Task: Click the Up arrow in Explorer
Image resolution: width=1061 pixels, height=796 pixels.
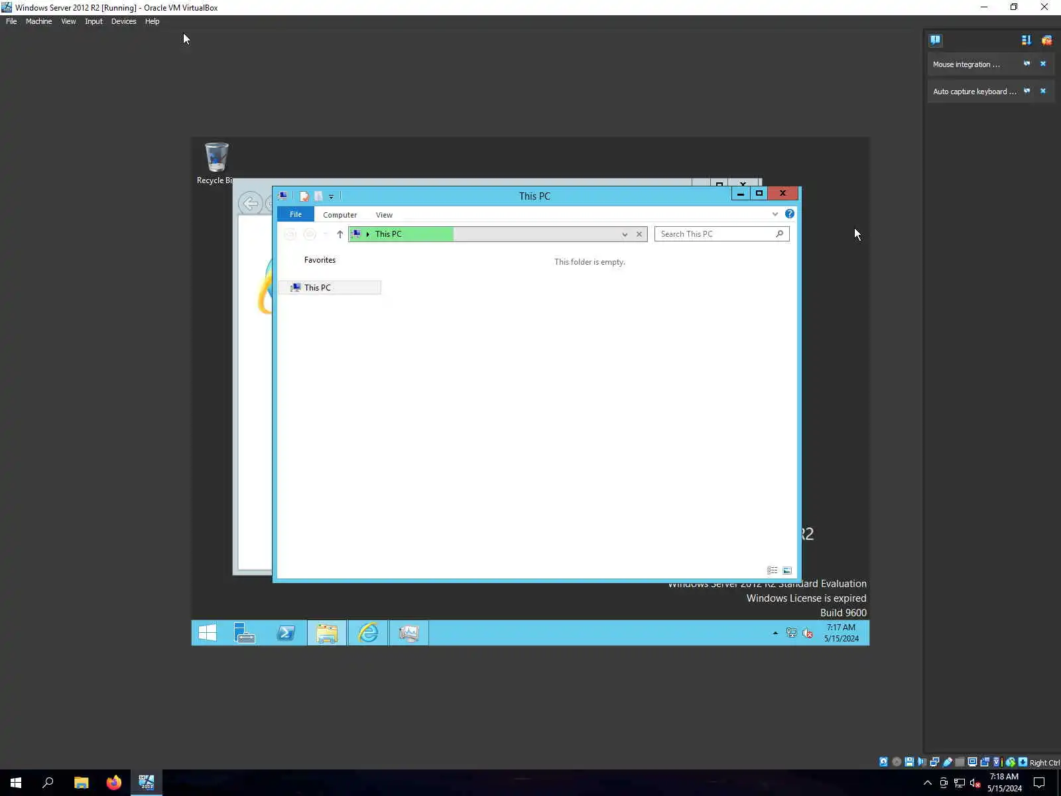Action: click(x=340, y=234)
